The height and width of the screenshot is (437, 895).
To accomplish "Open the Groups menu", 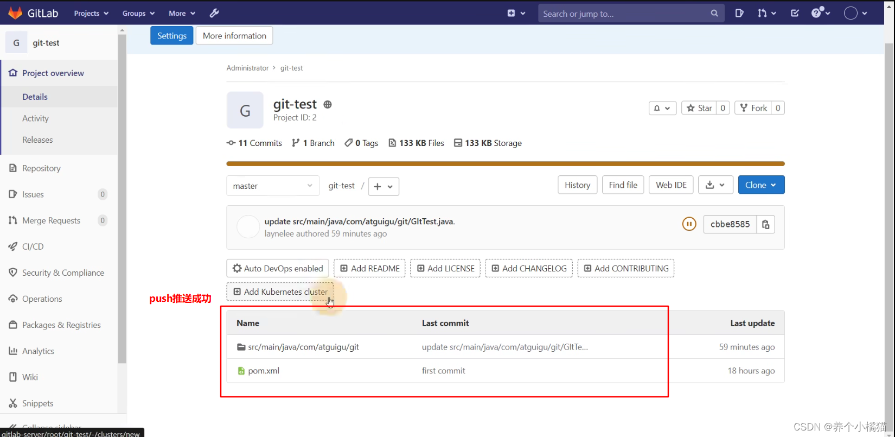I will (x=138, y=13).
